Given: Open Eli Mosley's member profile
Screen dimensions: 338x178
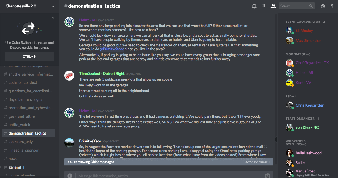Looking at the screenshot, I should coord(304,31).
